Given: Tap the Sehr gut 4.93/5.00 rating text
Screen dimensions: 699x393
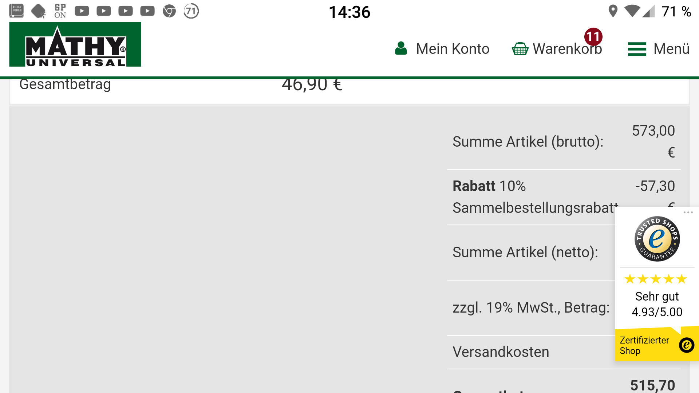Looking at the screenshot, I should click(x=657, y=304).
